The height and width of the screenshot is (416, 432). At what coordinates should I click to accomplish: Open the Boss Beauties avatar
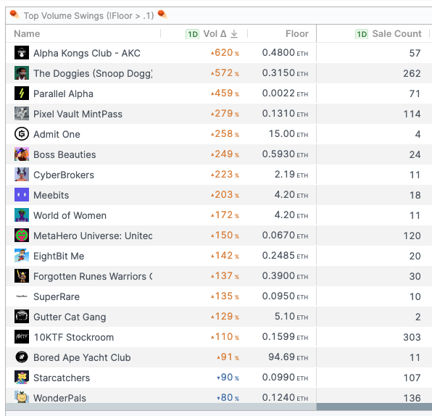tap(22, 154)
